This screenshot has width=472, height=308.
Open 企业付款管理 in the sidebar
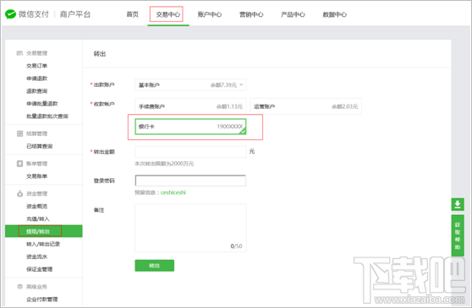click(x=41, y=300)
